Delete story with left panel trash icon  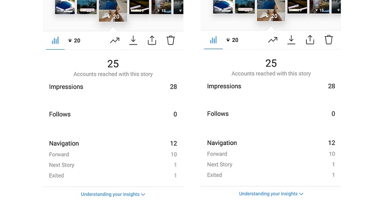171,40
